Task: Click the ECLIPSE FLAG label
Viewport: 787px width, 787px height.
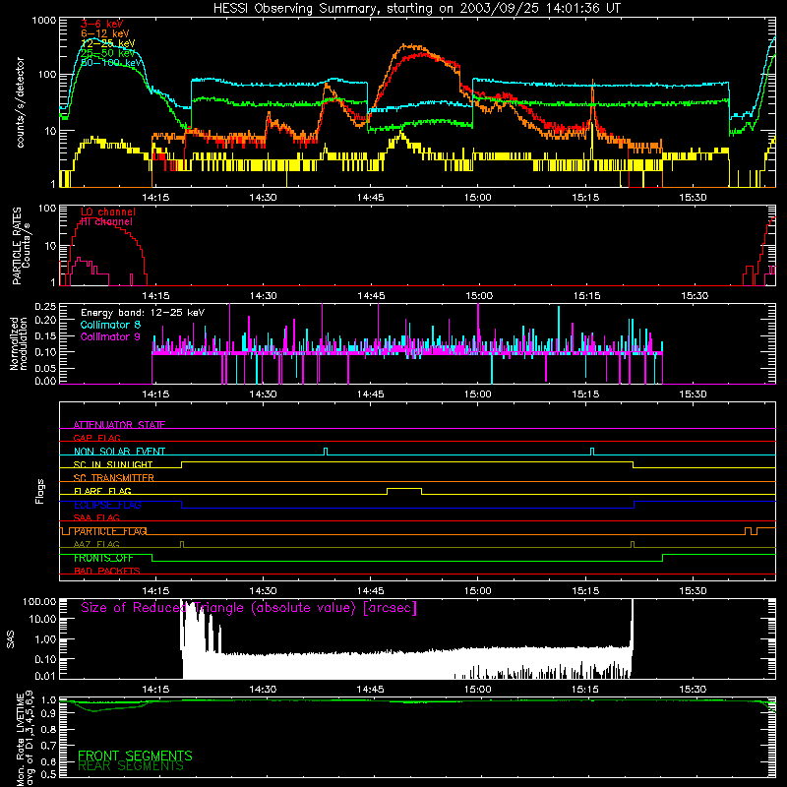Action: click(x=107, y=505)
